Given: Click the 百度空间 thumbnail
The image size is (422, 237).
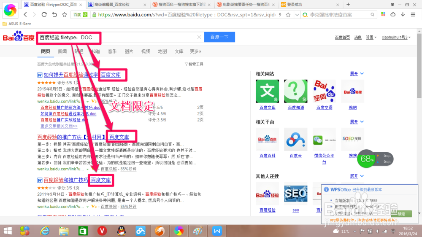Looking at the screenshot, I should point(324,91).
